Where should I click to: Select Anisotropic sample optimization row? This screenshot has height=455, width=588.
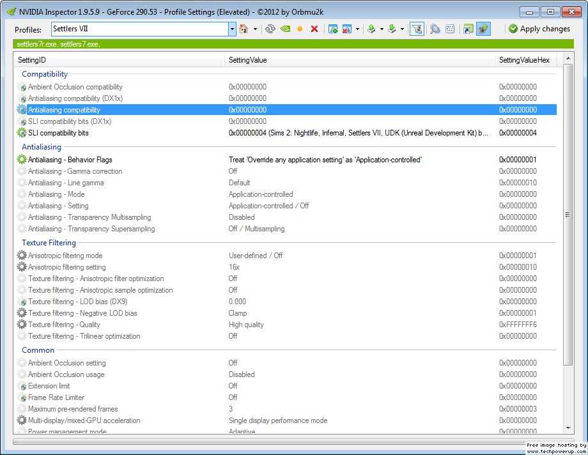point(286,290)
